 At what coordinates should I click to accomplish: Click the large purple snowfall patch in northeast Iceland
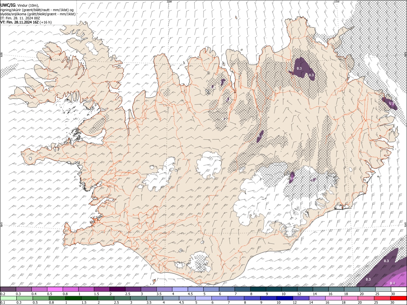[303, 69]
